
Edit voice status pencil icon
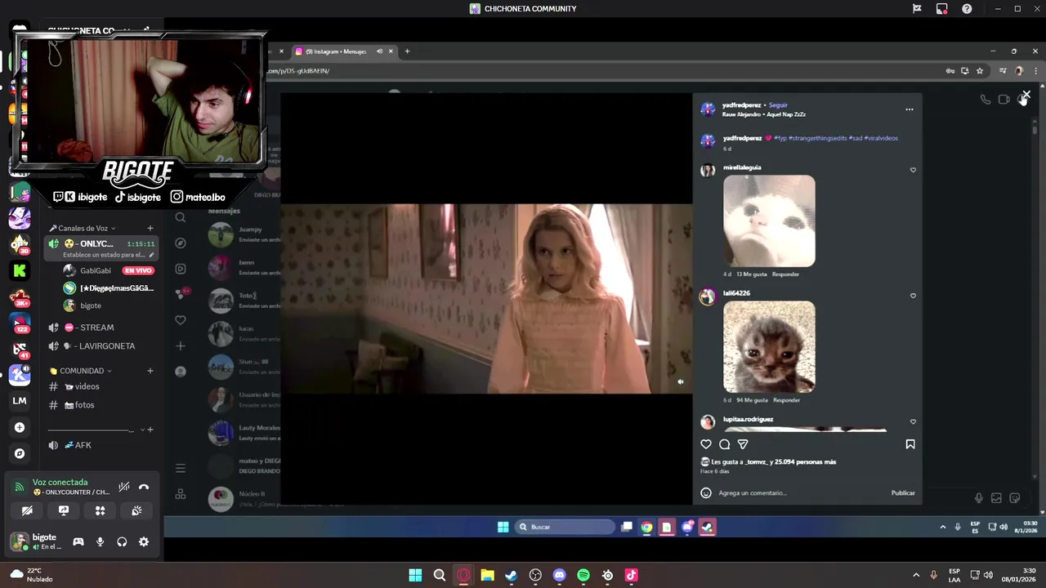pos(151,255)
